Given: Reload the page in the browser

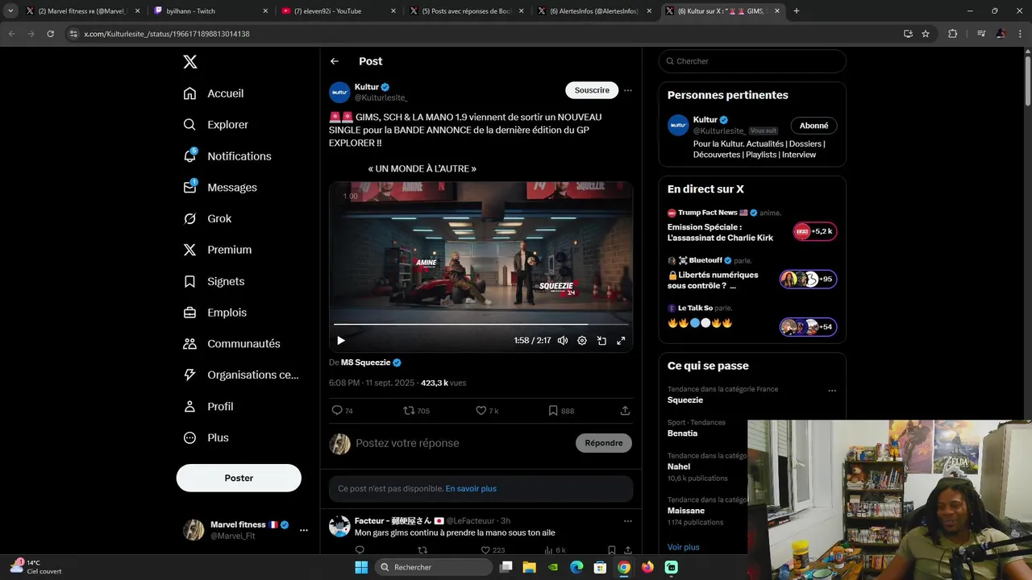Looking at the screenshot, I should (50, 34).
